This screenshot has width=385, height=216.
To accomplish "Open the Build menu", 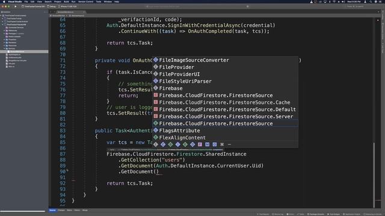I will coord(66,2).
